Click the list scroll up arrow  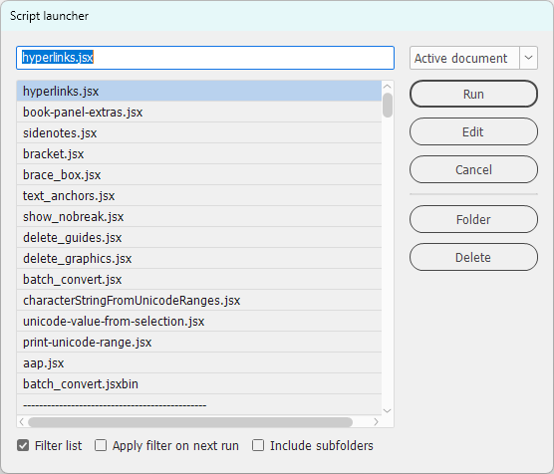point(388,87)
